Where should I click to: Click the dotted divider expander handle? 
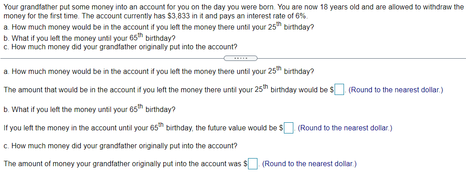coord(240,58)
